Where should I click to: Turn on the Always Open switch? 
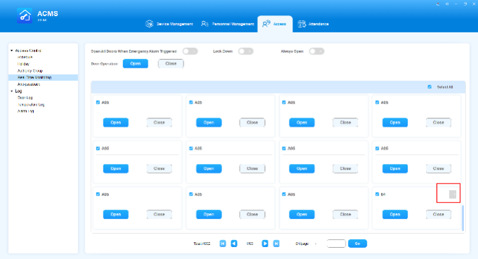point(316,51)
